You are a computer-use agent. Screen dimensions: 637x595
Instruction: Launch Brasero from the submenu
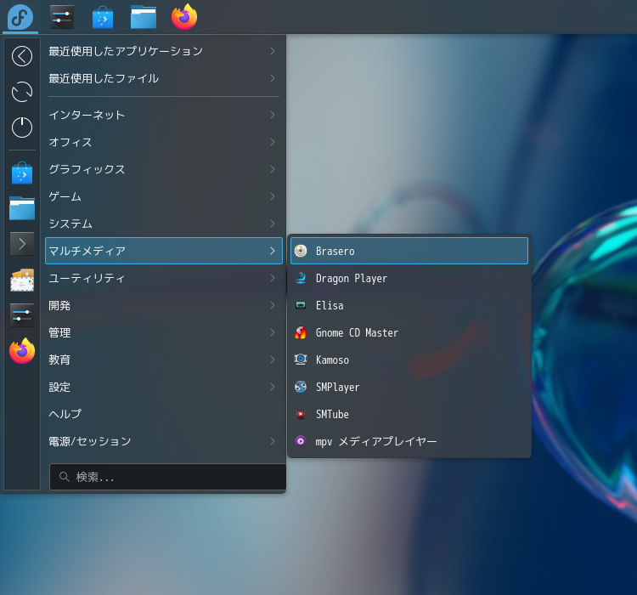click(x=409, y=251)
